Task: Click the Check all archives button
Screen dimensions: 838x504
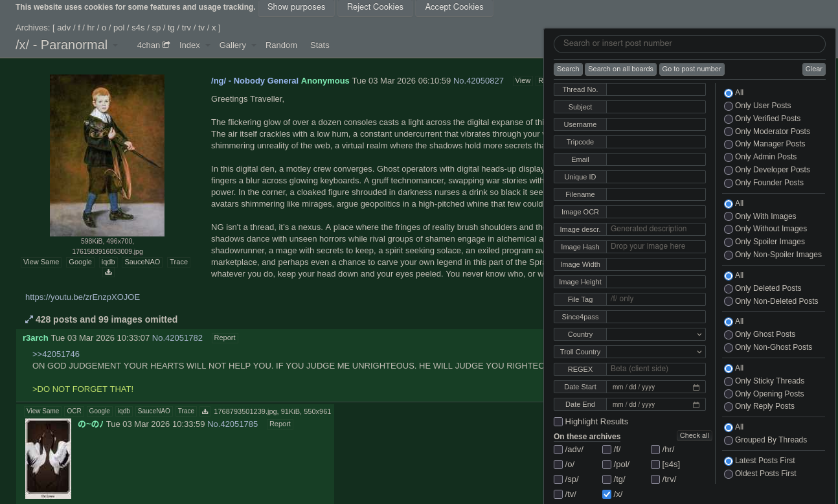Action: 694,436
